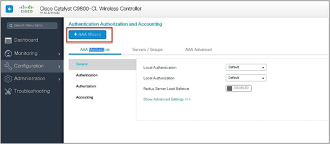Click the Cisco logo
The height and width of the screenshot is (144, 330).
pos(26,9)
